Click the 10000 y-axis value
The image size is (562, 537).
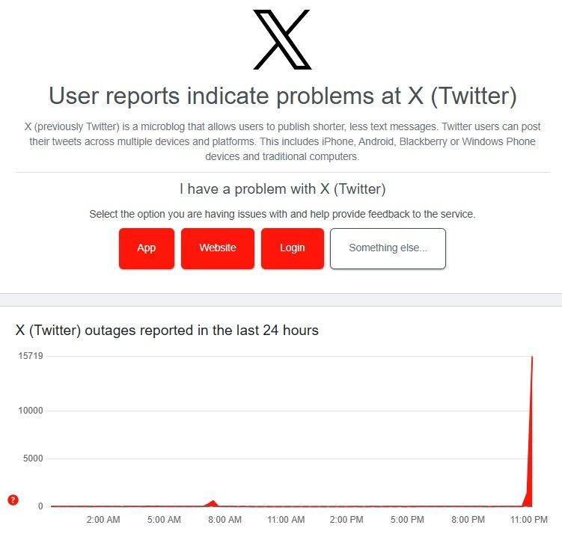[31, 411]
